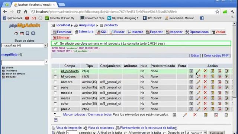238x134 pixels.
Task: Open the SQL tab
Action: [x=102, y=32]
